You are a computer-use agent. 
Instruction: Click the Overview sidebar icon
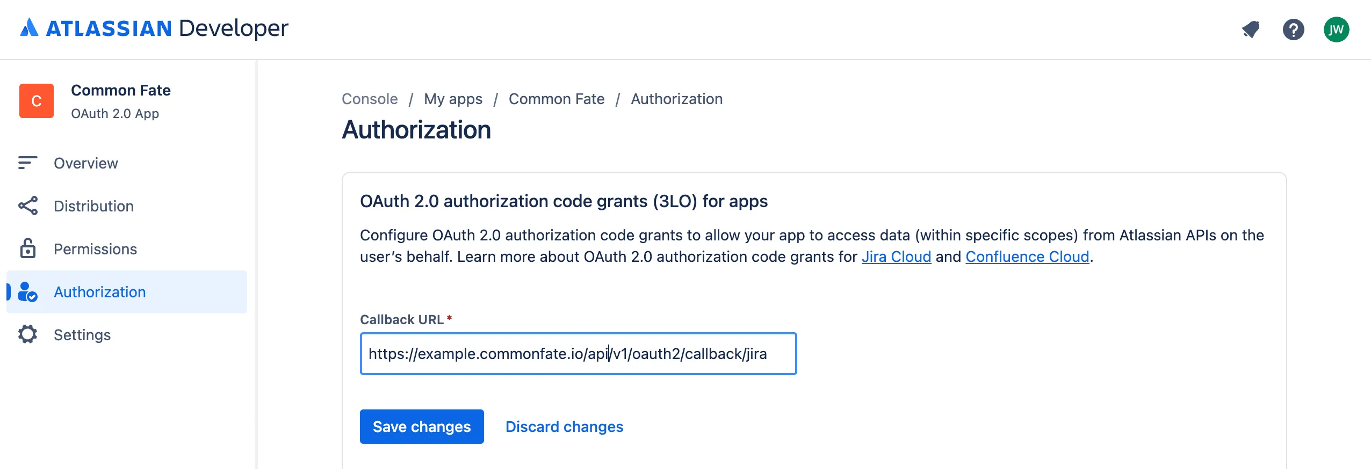click(28, 163)
